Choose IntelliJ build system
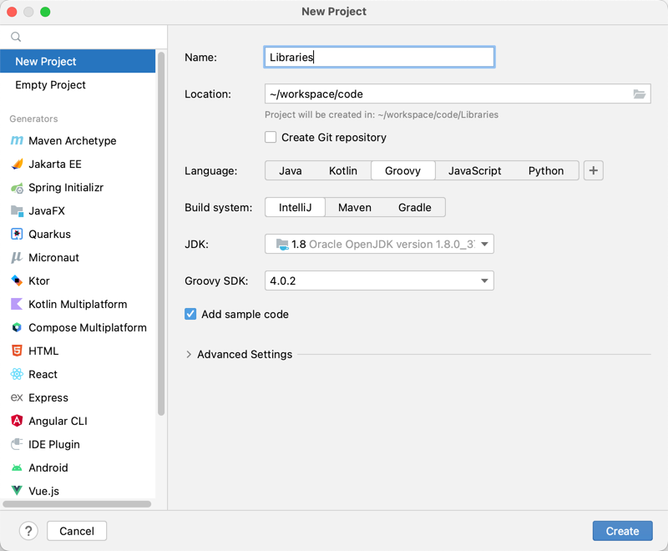668x551 pixels. pos(296,207)
